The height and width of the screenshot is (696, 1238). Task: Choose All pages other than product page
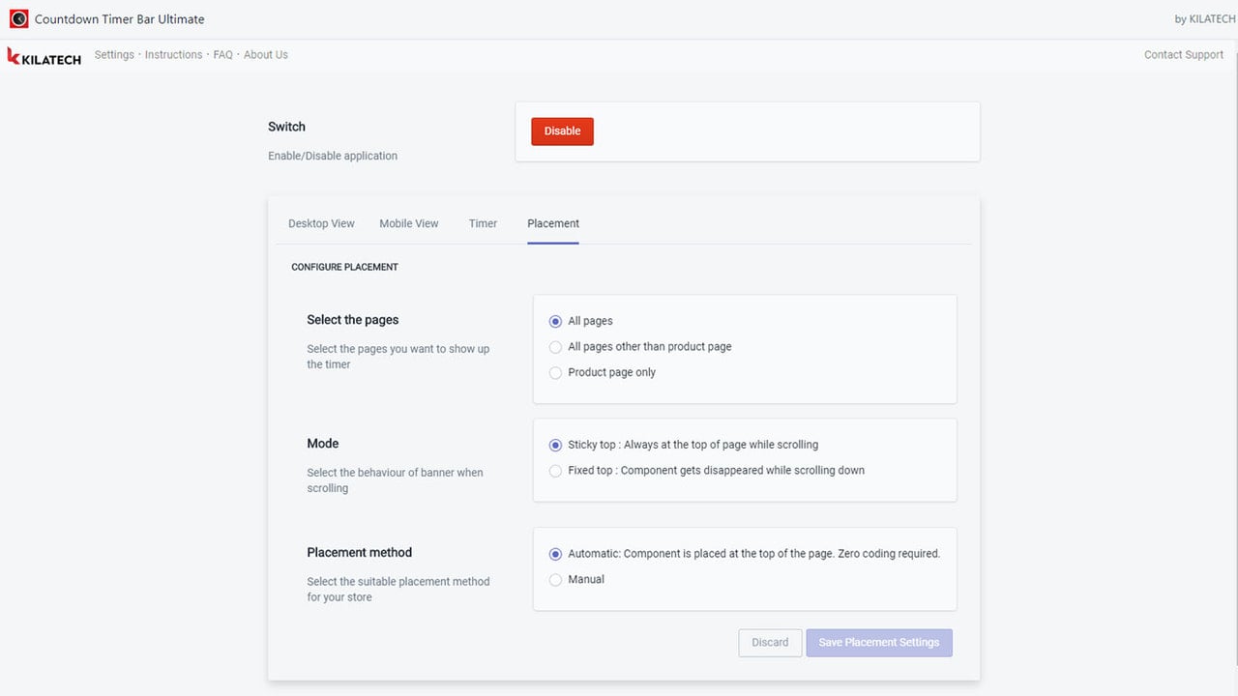555,347
